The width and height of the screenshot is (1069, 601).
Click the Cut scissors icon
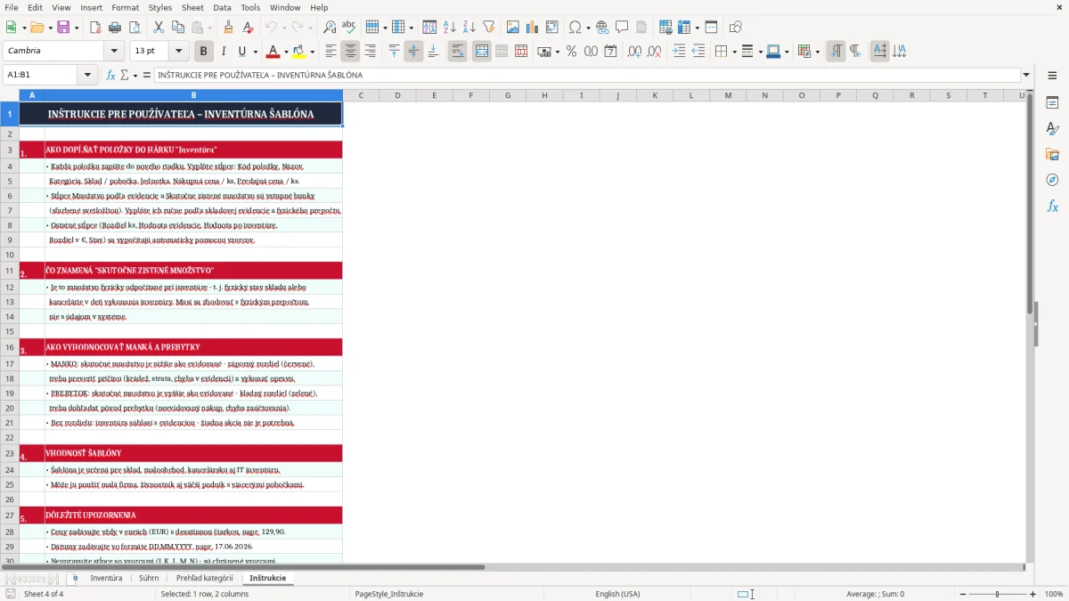pyautogui.click(x=158, y=28)
